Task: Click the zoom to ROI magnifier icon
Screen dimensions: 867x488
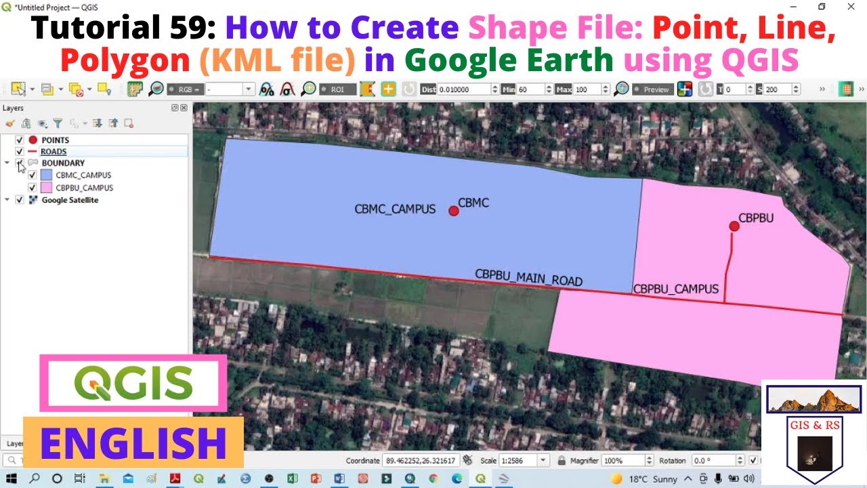Action: tap(308, 89)
